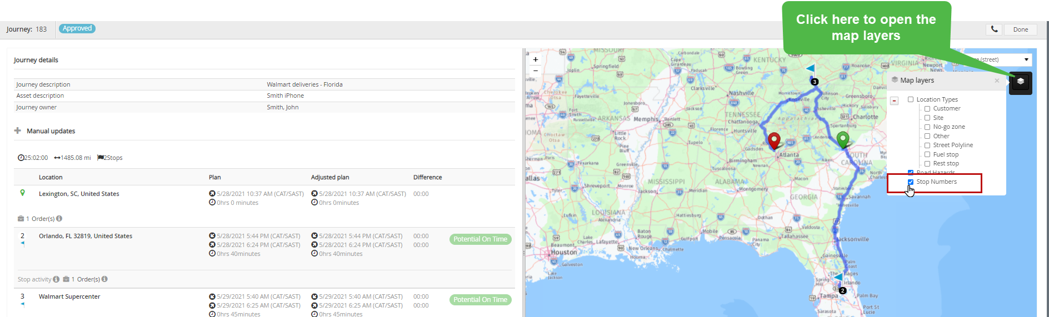
Task: Zoom out on the map
Action: 536,71
